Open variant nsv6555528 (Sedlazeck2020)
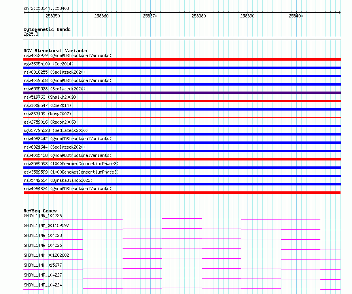This screenshot has height=294, width=352. click(55, 89)
